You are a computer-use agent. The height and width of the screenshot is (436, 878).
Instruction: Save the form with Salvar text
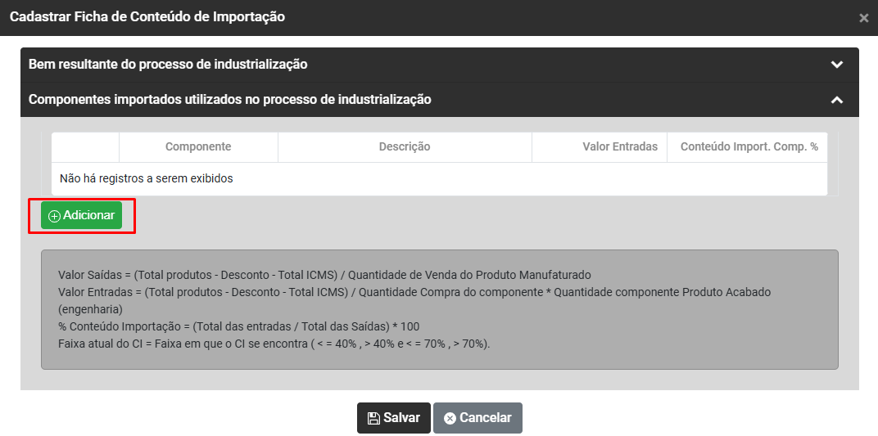(401, 418)
